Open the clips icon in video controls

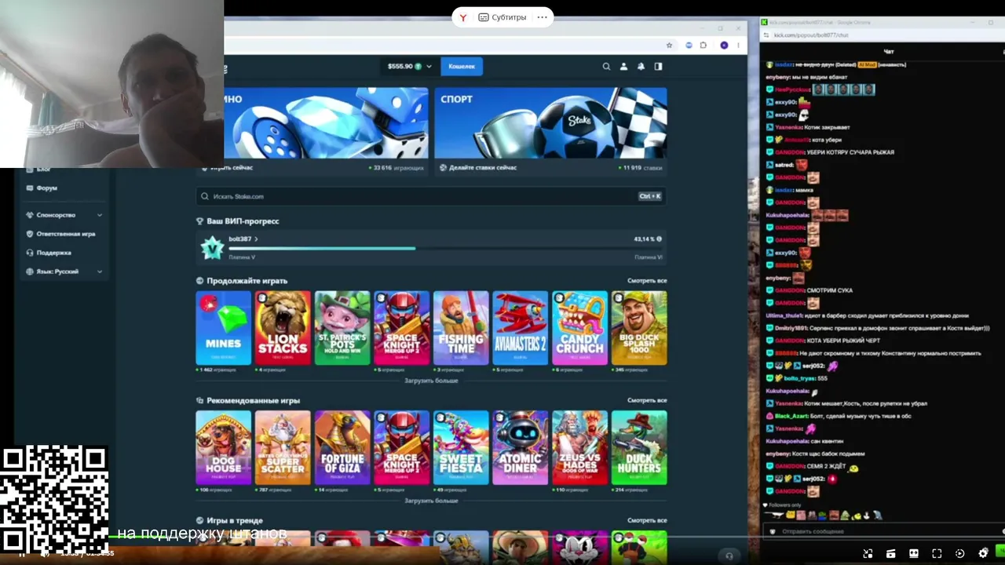[890, 553]
